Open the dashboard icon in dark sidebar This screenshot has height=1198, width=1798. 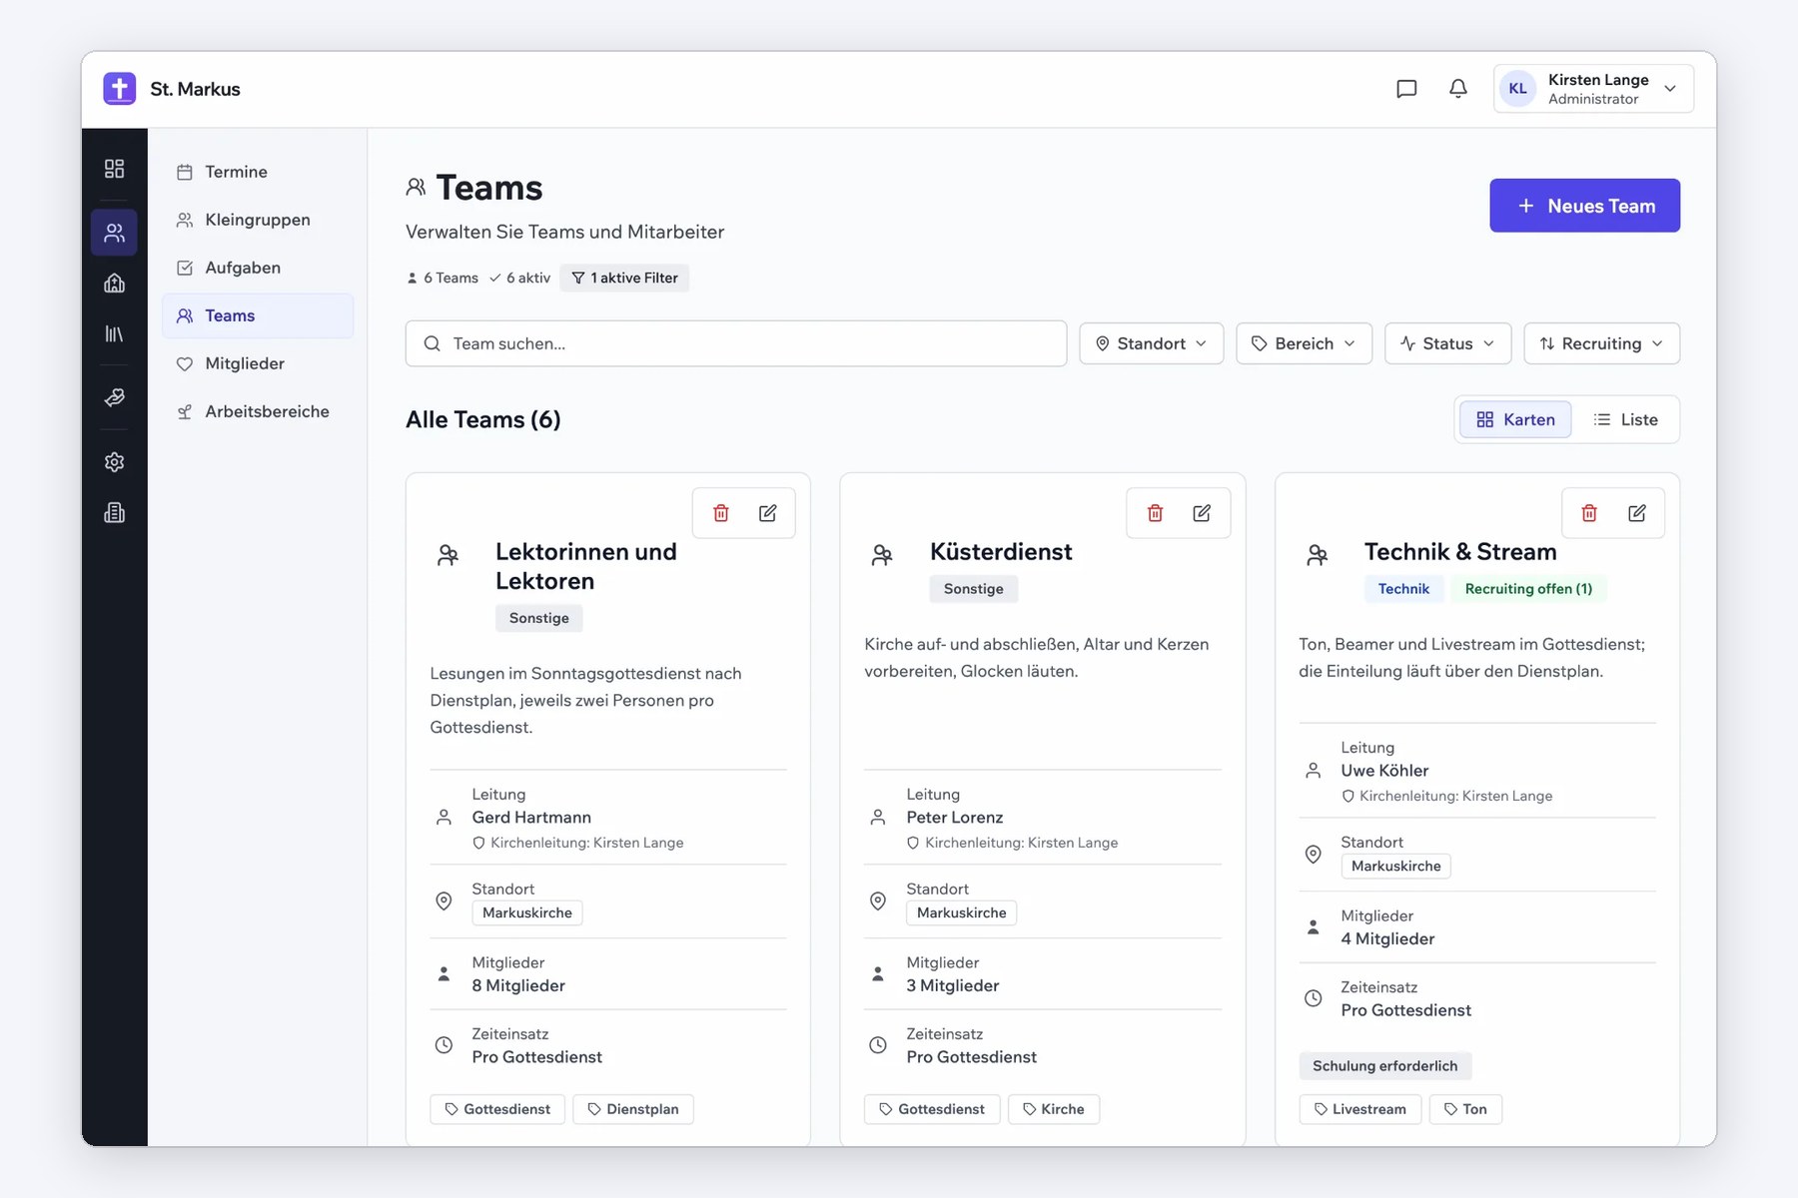coord(114,169)
